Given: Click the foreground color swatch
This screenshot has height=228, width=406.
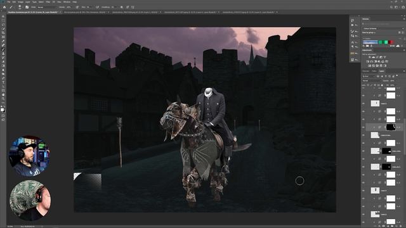Looking at the screenshot, I should [3, 110].
